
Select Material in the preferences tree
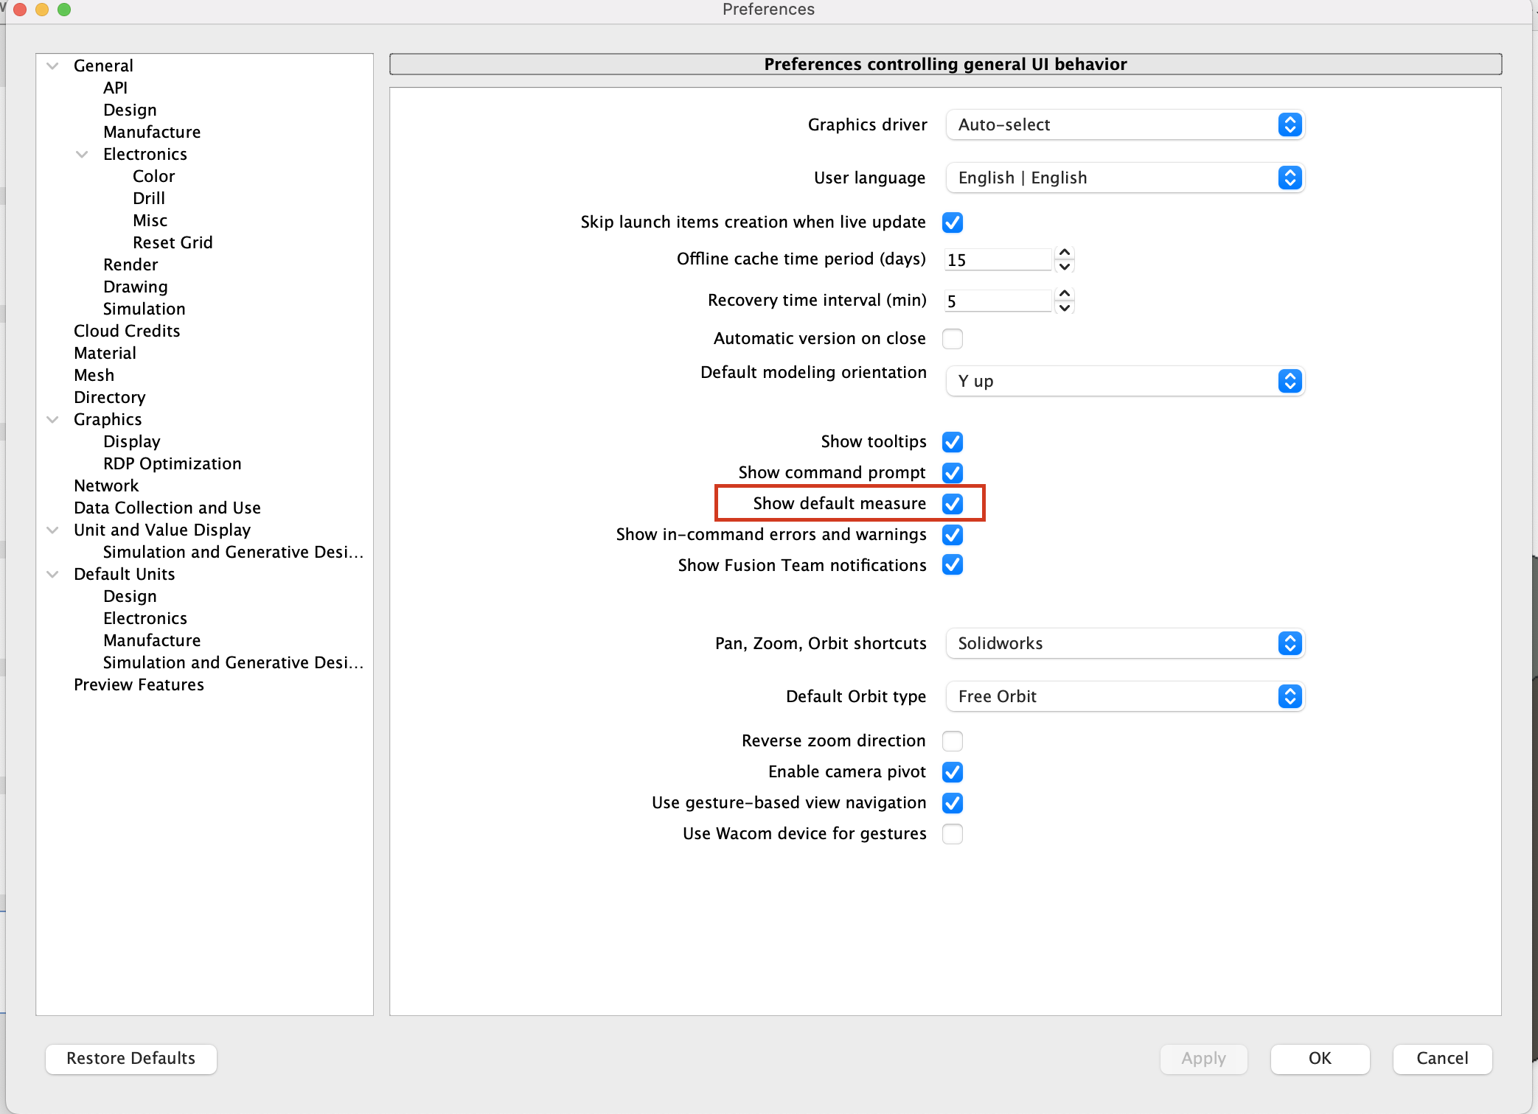pos(105,354)
